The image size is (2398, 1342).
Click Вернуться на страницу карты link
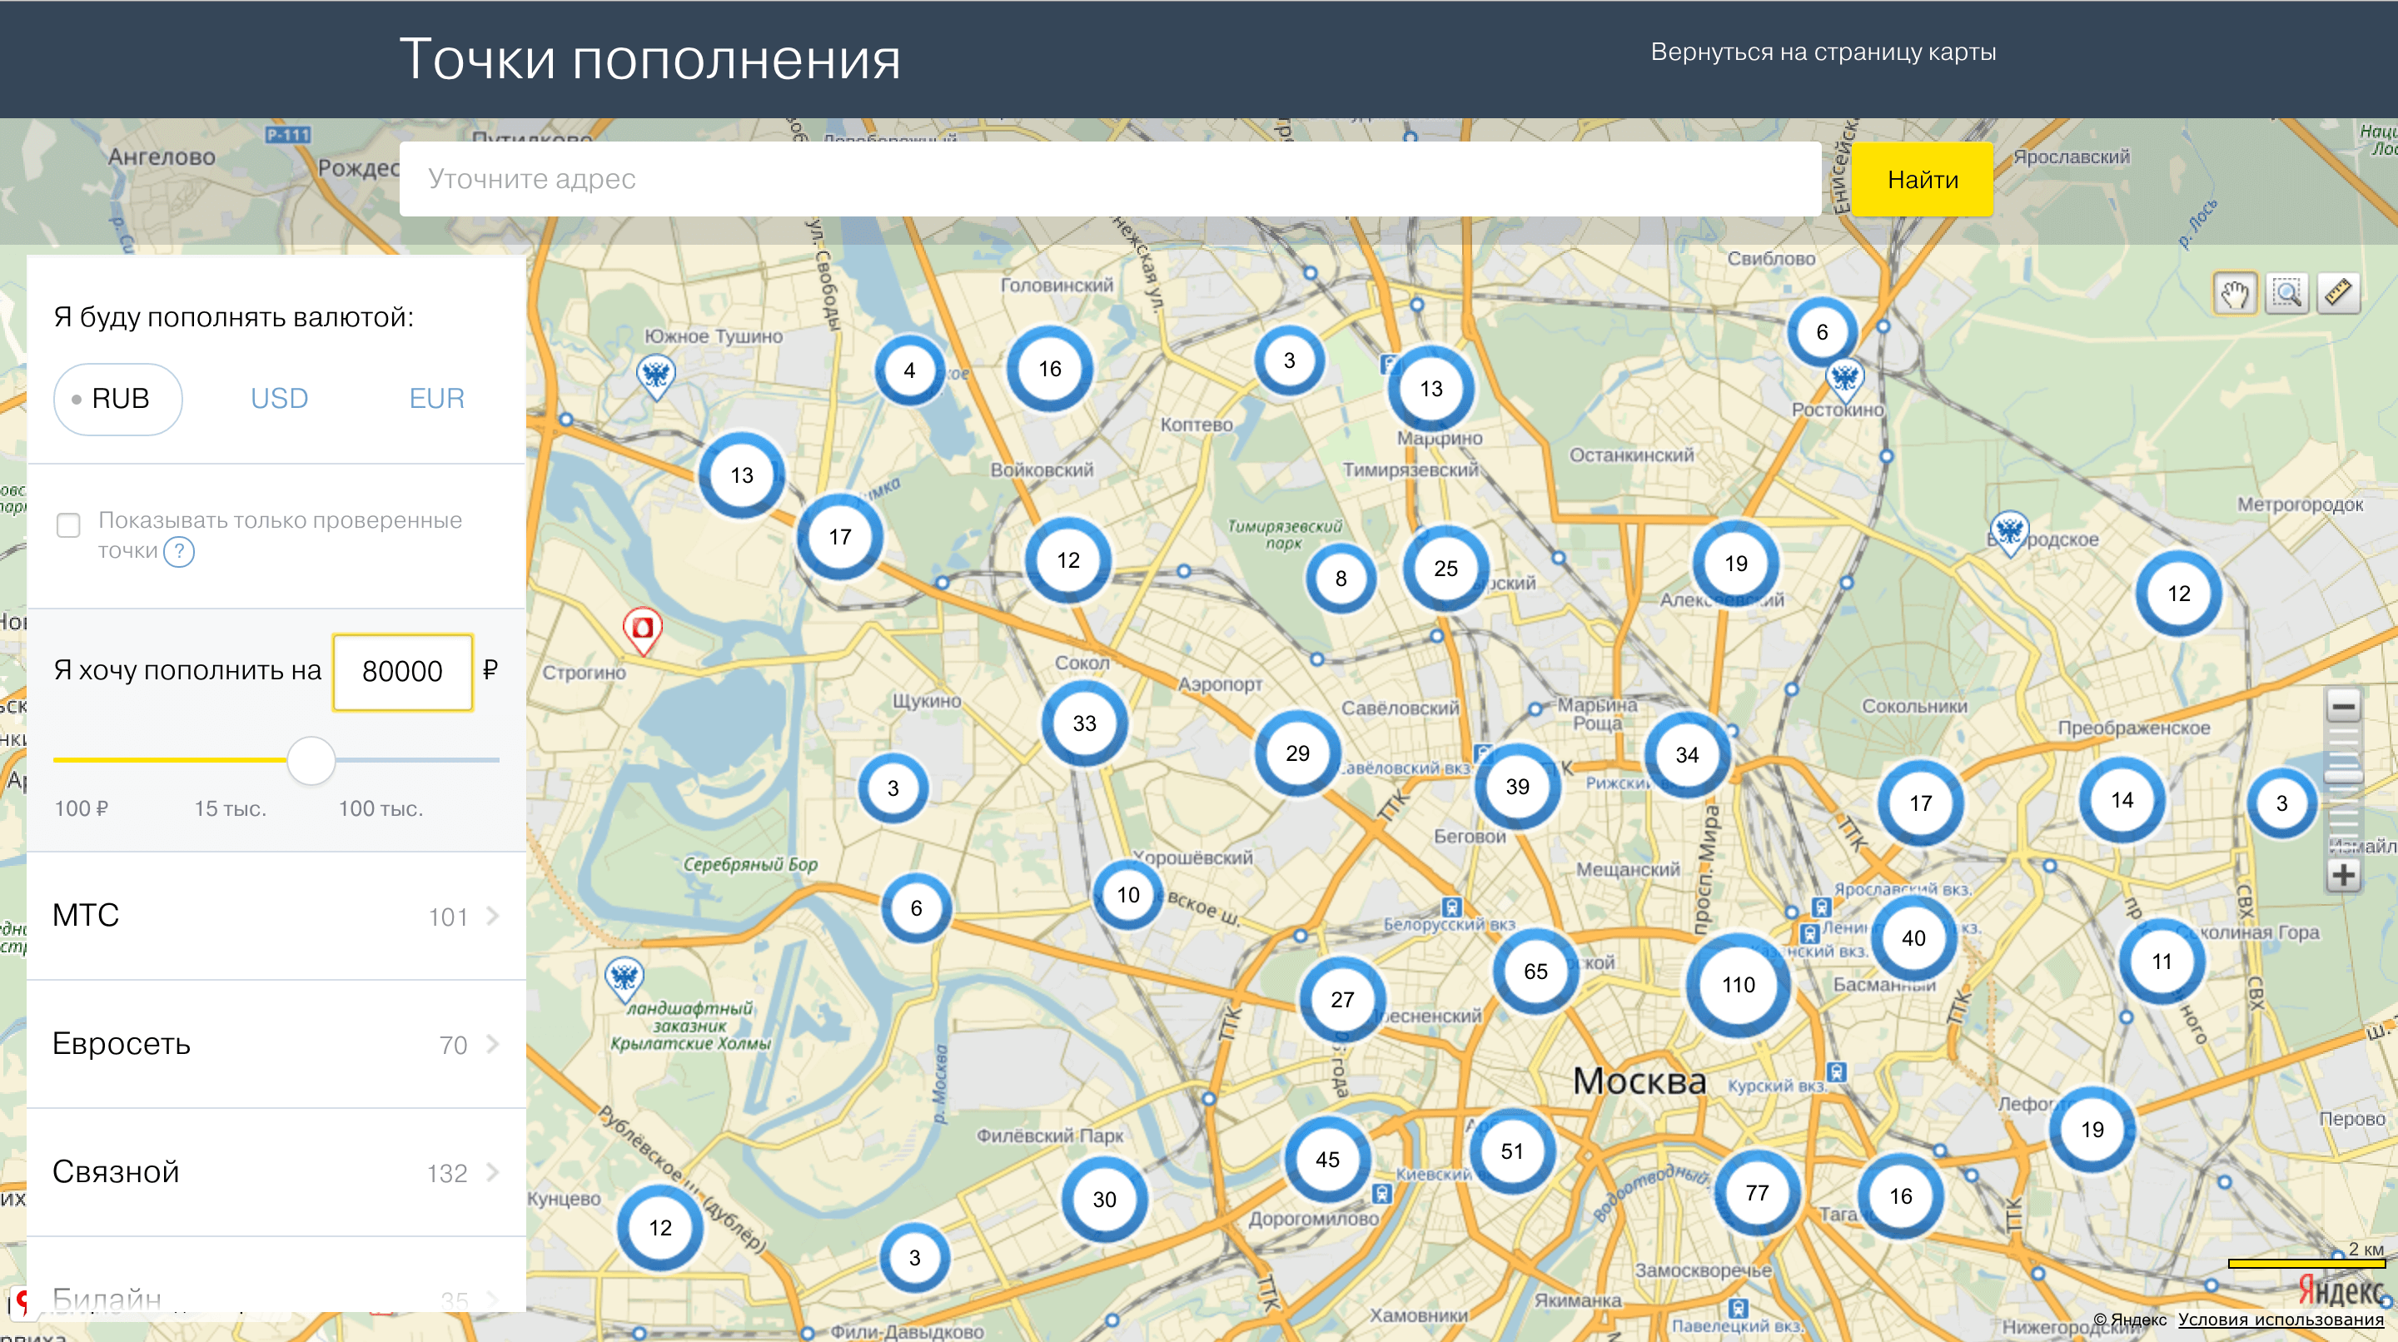pyautogui.click(x=1823, y=52)
